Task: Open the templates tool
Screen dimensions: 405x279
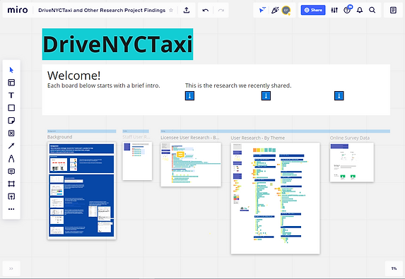Action: pos(11,83)
